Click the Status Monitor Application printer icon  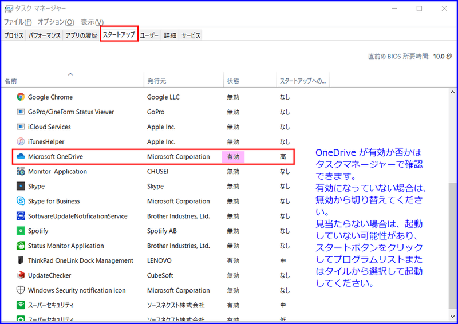[21, 246]
